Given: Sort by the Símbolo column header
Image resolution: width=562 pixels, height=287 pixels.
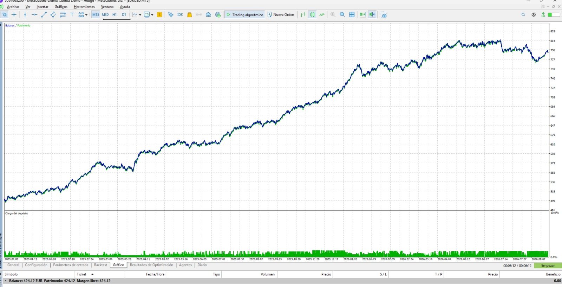Looking at the screenshot, I should [x=39, y=274].
